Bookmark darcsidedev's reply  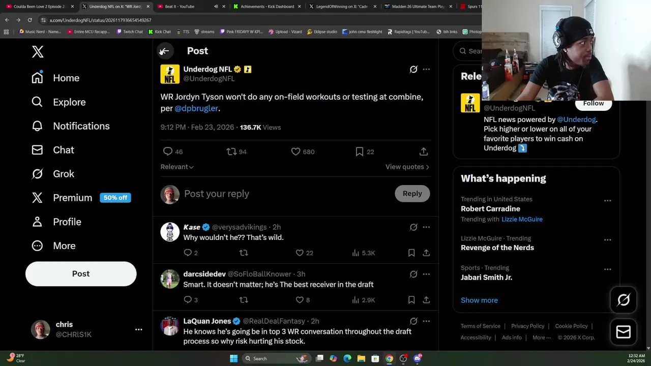(x=411, y=300)
